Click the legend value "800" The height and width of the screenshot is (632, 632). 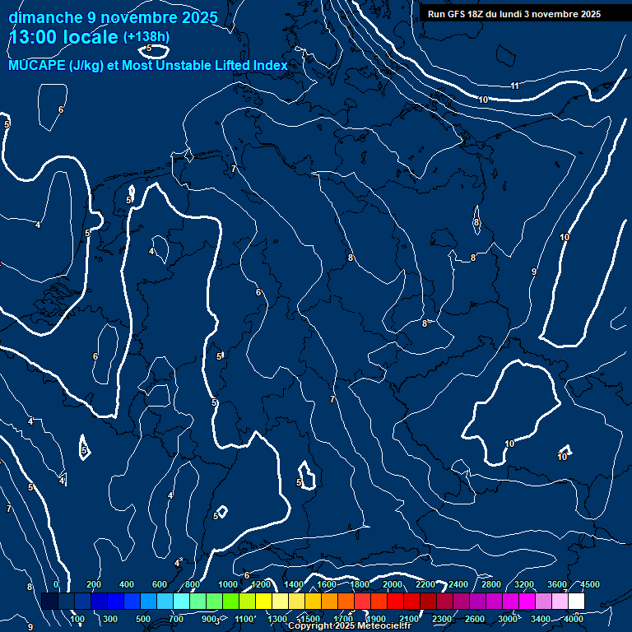(x=193, y=584)
